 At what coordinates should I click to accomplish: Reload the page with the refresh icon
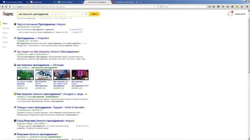(158, 7)
